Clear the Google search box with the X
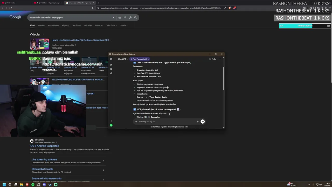332x187 pixels. tap(113, 17)
